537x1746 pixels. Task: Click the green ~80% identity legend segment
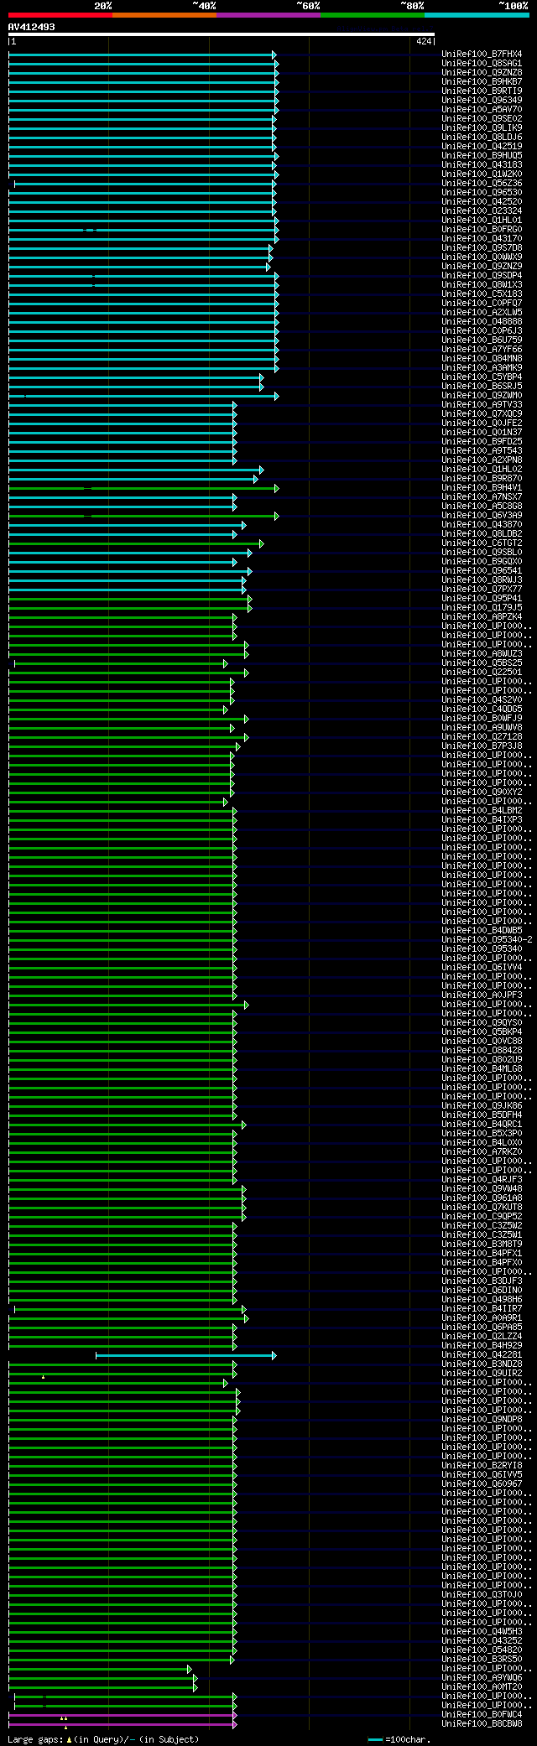click(372, 15)
